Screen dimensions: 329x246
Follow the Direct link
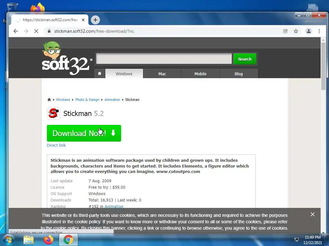tap(56, 145)
